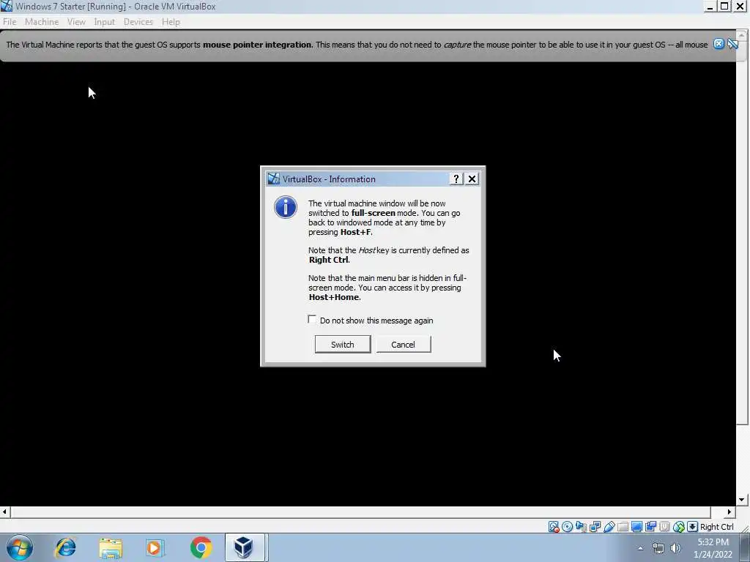This screenshot has width=750, height=562.
Task: Click the hard disk activity indicator
Action: point(554,527)
